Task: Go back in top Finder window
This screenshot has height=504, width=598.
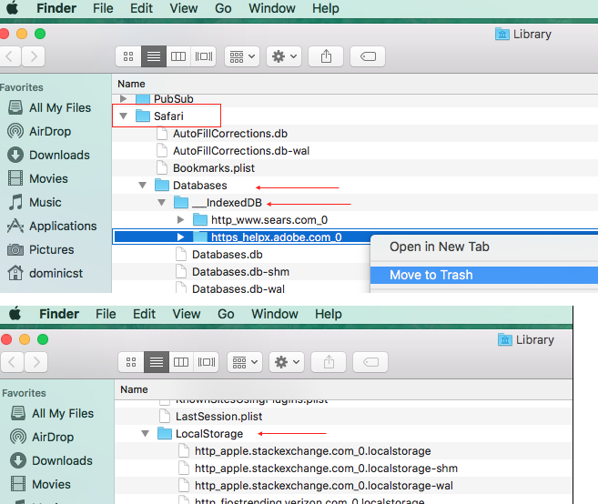Action: point(10,56)
